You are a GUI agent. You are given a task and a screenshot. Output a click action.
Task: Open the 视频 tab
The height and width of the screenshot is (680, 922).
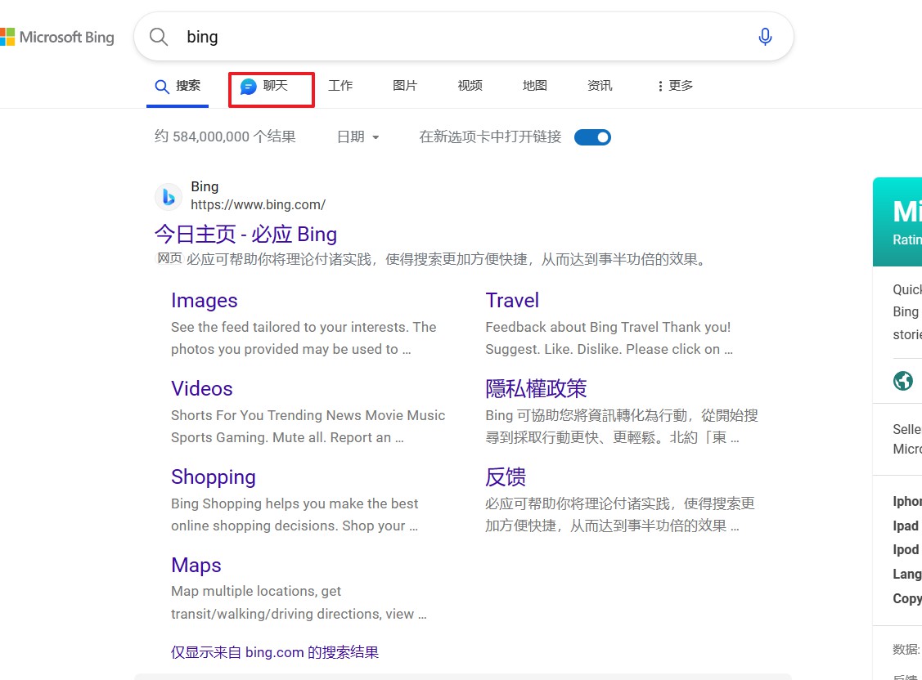point(470,86)
